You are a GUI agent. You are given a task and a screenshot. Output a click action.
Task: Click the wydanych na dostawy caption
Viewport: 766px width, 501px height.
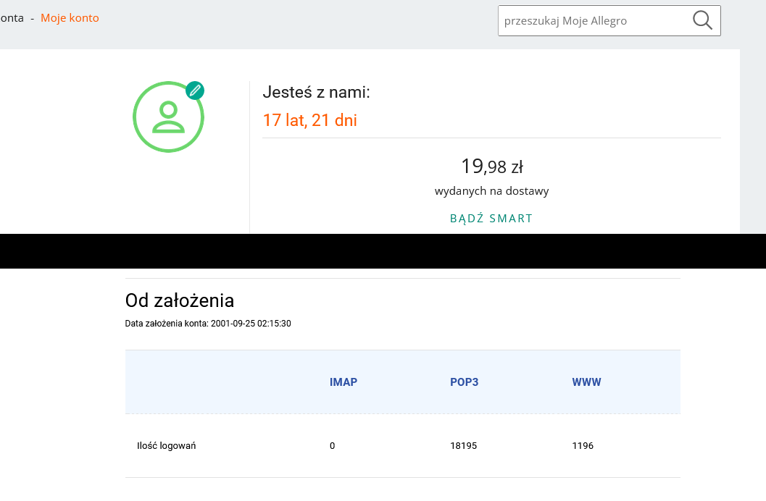(x=491, y=192)
